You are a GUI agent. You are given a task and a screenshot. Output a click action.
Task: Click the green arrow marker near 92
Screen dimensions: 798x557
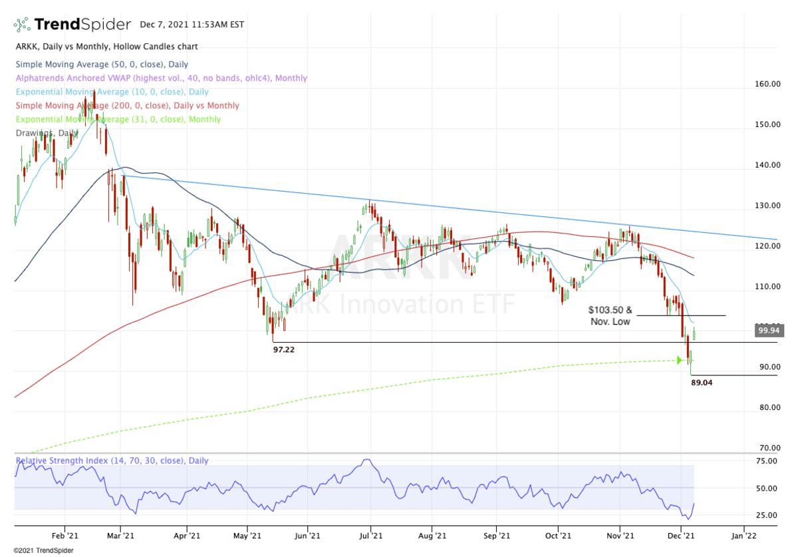click(x=679, y=360)
